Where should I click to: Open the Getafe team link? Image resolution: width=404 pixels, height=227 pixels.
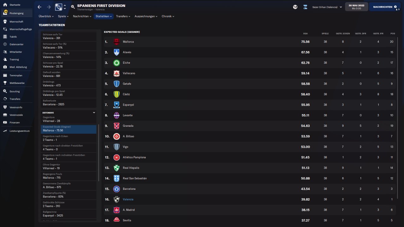[127, 84]
